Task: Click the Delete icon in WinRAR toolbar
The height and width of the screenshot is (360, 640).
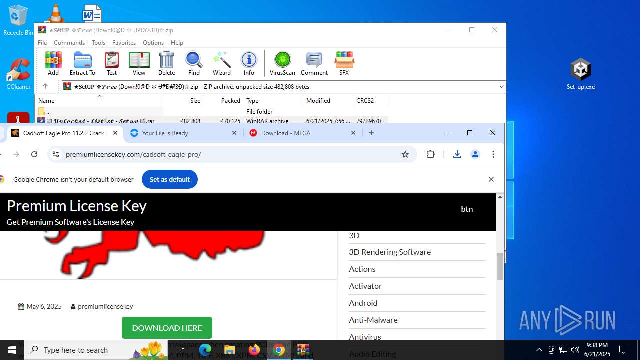Action: [166, 63]
